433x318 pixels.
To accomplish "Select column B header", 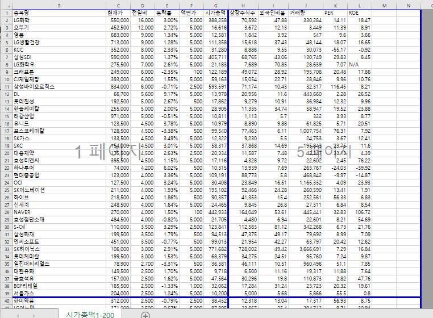I will [x=59, y=6].
